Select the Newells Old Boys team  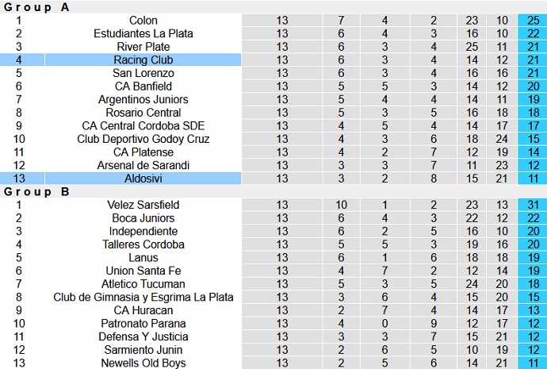(x=143, y=363)
